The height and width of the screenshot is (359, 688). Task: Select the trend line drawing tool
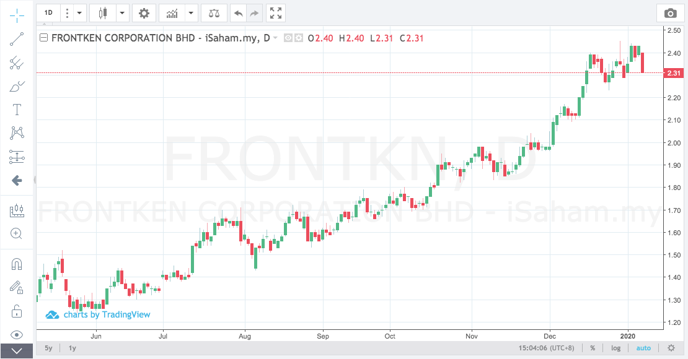(17, 39)
